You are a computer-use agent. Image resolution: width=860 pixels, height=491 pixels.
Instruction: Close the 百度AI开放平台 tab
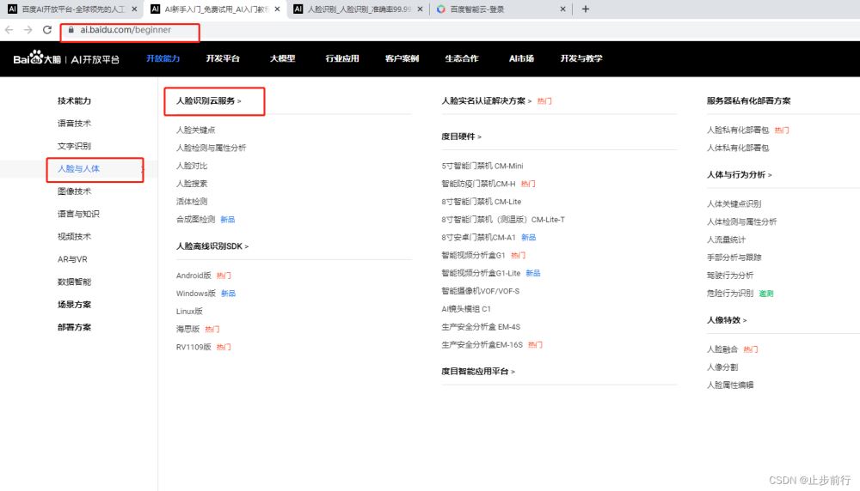click(134, 9)
